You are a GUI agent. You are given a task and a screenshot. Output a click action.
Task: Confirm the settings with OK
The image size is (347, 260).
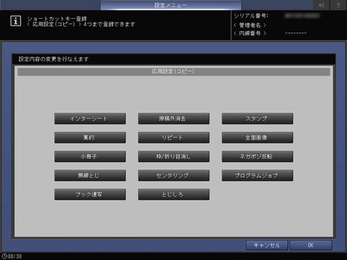[311, 245]
